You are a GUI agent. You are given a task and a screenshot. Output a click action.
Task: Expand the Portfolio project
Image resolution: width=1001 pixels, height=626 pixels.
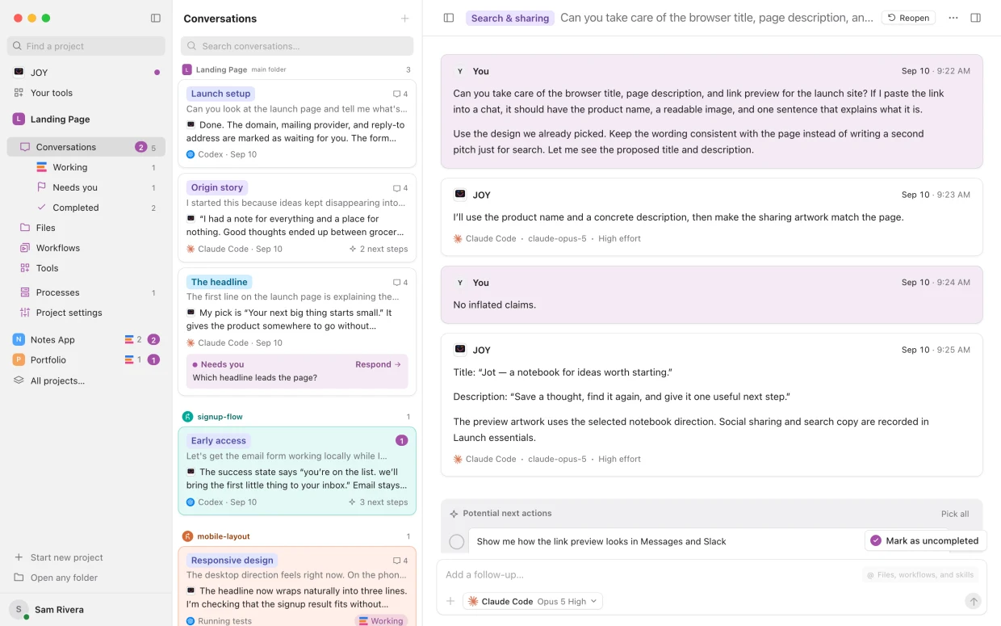(x=85, y=360)
